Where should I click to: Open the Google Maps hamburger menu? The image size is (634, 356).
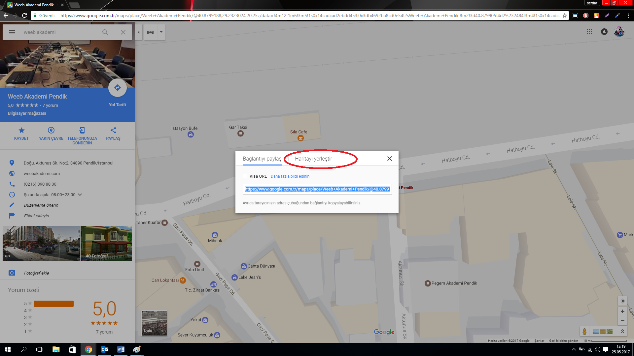point(12,32)
